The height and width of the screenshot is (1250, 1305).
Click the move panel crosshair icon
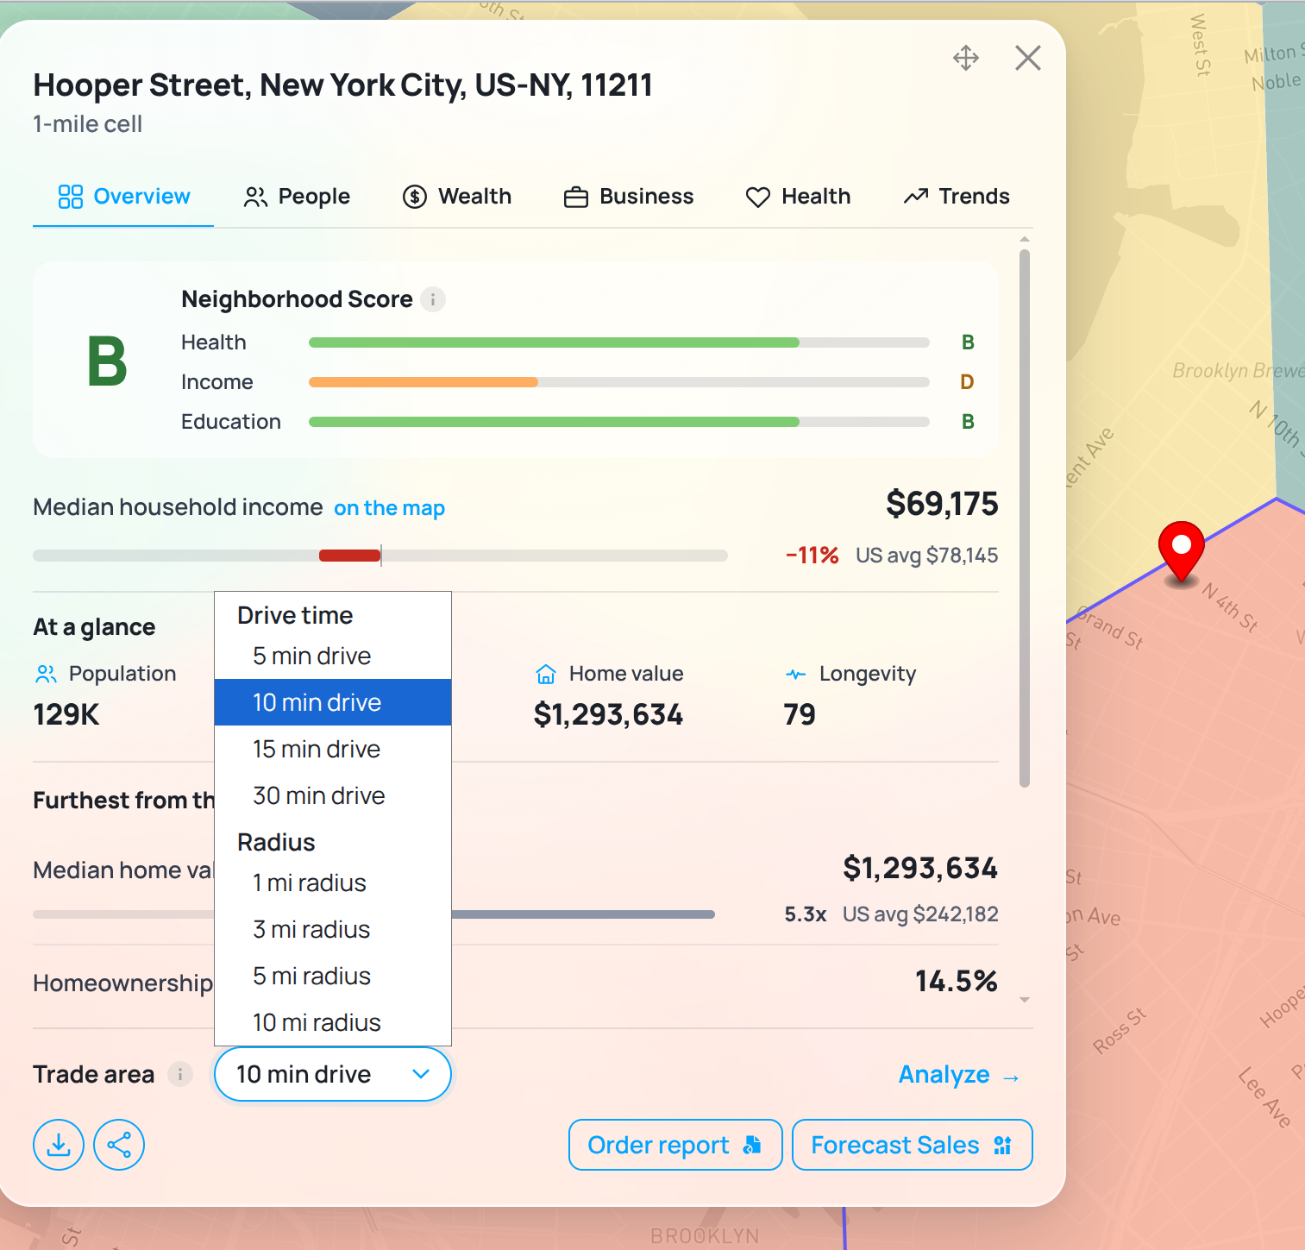[x=966, y=58]
